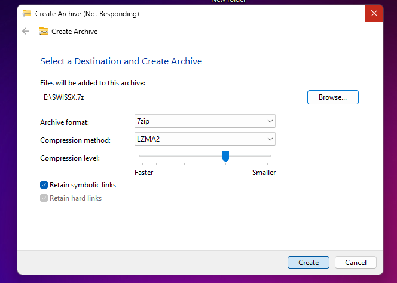397x283 pixels.
Task: Click the 'Smaller' label under the slider
Action: tap(264, 173)
